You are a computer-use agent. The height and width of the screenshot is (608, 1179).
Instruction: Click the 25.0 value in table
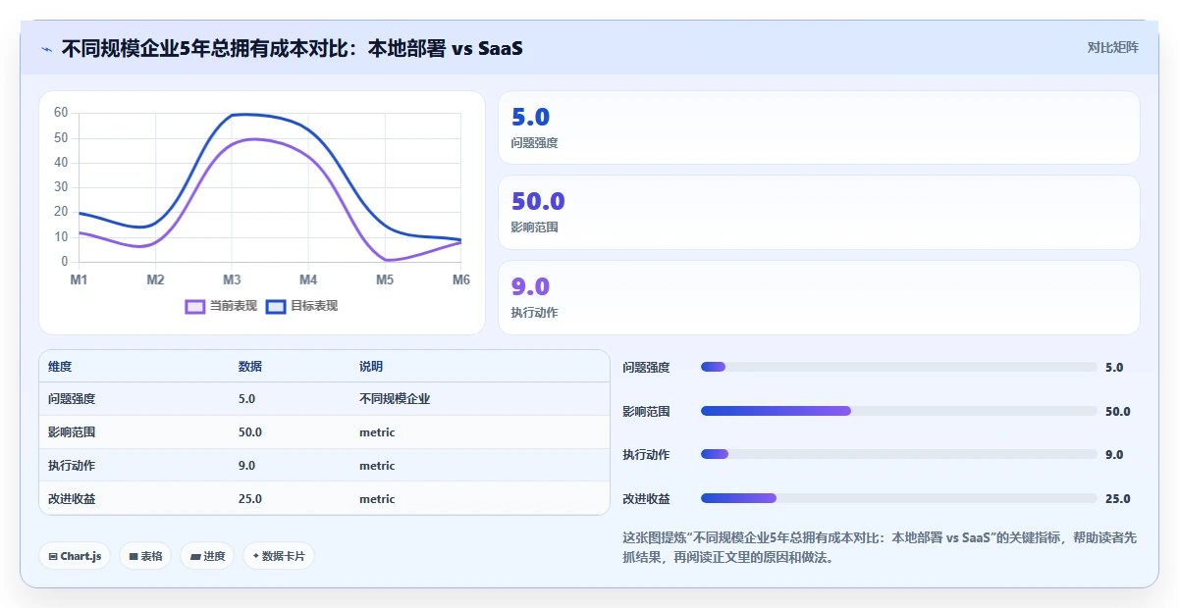[250, 499]
